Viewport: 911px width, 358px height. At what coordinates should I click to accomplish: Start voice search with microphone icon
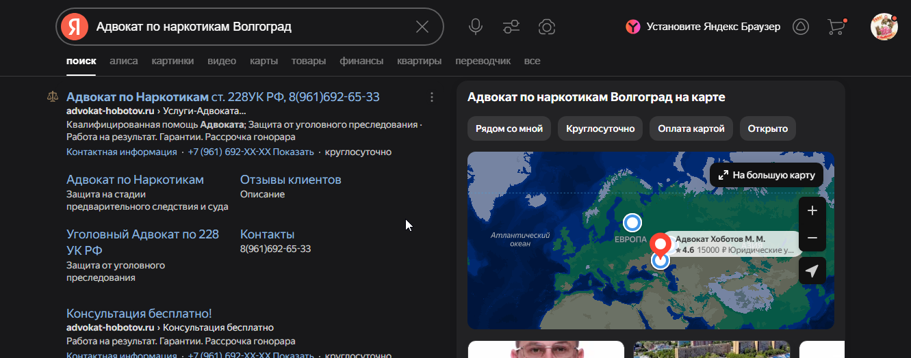click(476, 27)
